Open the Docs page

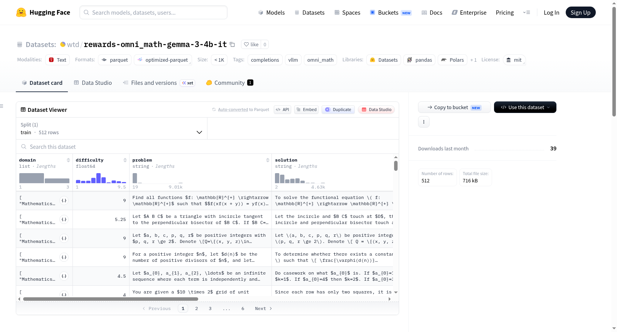pyautogui.click(x=432, y=12)
